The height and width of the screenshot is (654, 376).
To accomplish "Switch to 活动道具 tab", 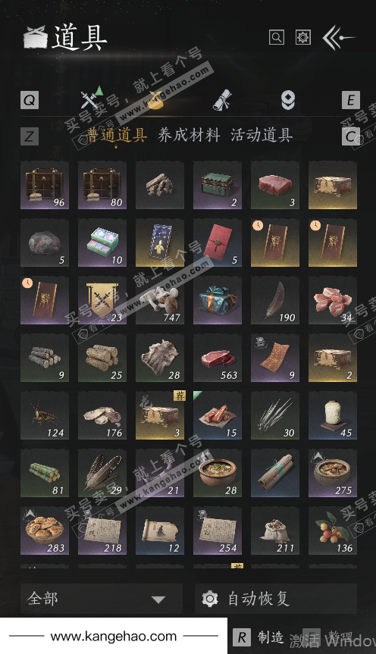I will [262, 135].
